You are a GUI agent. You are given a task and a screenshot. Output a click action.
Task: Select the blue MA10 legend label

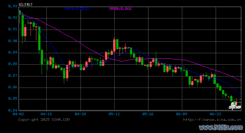77,9
